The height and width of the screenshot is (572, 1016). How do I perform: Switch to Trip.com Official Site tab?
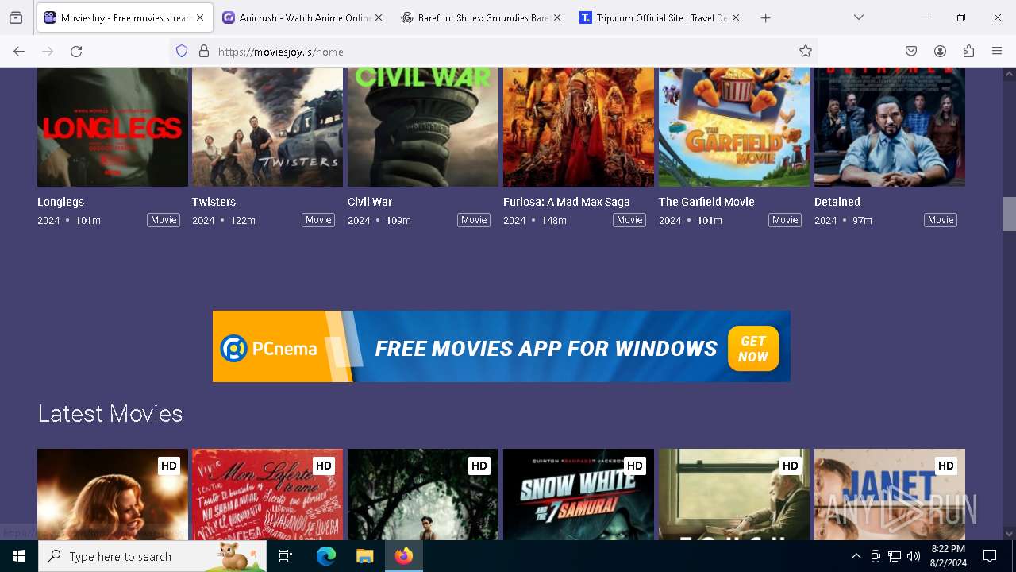[660, 17]
